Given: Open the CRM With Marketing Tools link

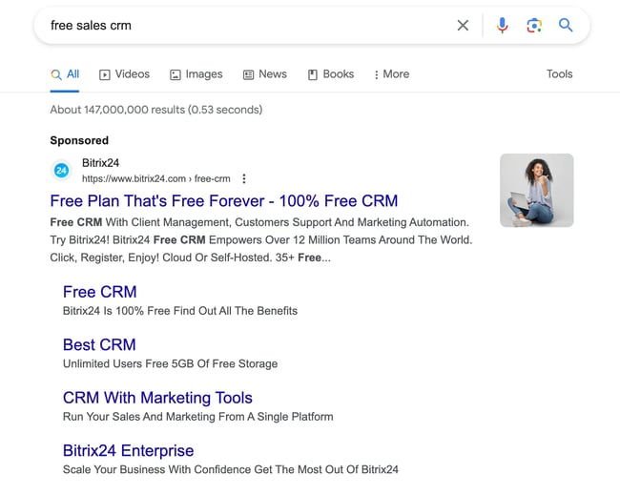Looking at the screenshot, I should tap(157, 398).
